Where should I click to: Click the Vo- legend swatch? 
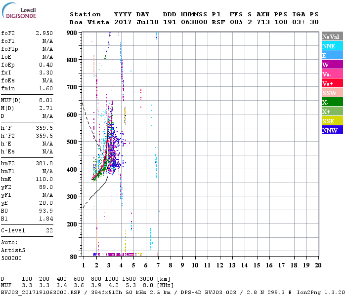331,74
